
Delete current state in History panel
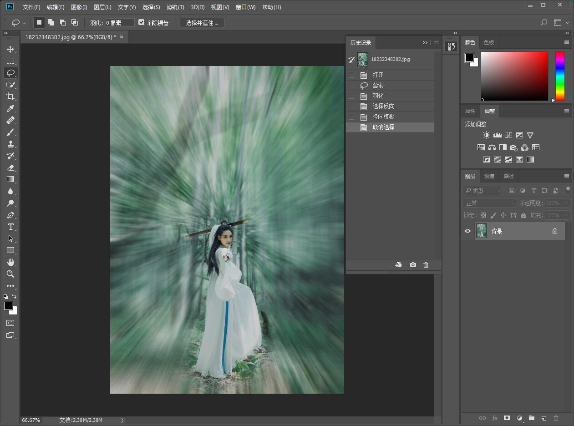coord(426,264)
